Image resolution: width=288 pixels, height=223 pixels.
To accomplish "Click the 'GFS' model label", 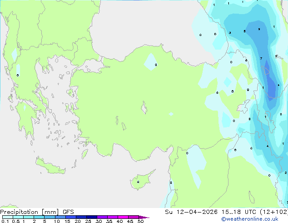I will 68,212.
